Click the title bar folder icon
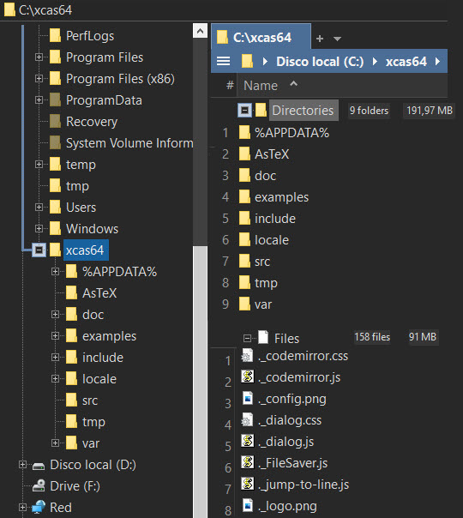The height and width of the screenshot is (518, 463). pyautogui.click(x=9, y=10)
